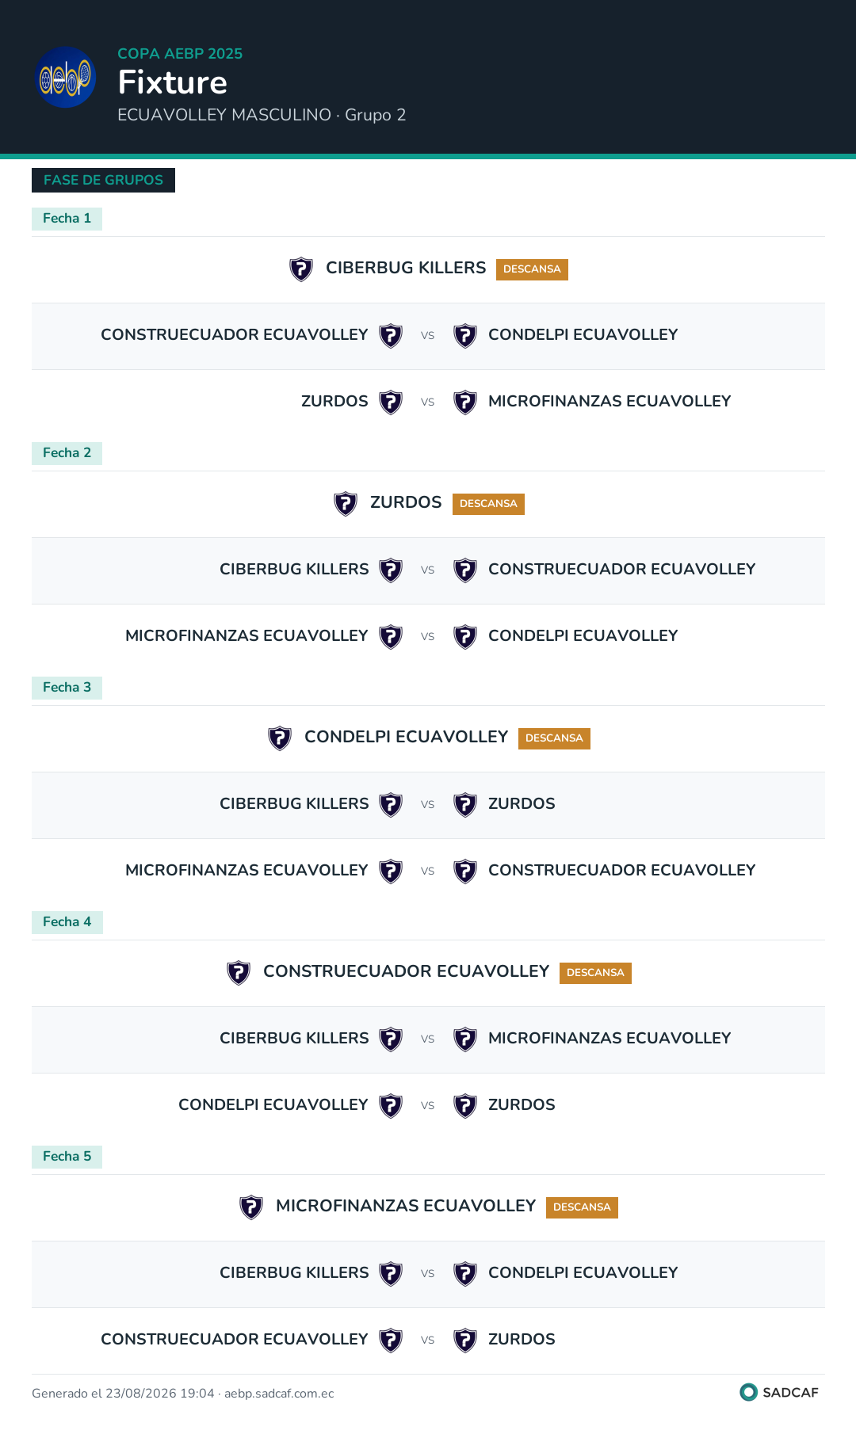Click Microfinanzas shield icon in Fecha 5 rest row
Screen dimensions: 856x1434
click(x=251, y=1207)
